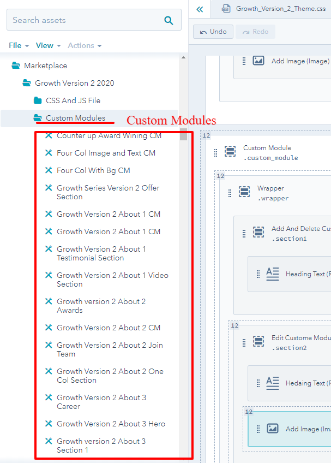Click the Heading Text rich text icon
The height and width of the screenshot is (463, 331).
pos(273,274)
